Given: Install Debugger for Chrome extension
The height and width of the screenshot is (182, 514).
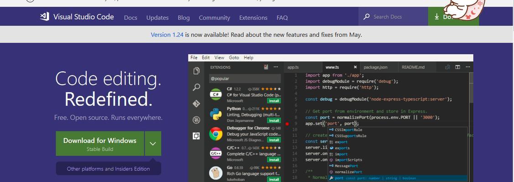Looking at the screenshot, I should (274, 140).
